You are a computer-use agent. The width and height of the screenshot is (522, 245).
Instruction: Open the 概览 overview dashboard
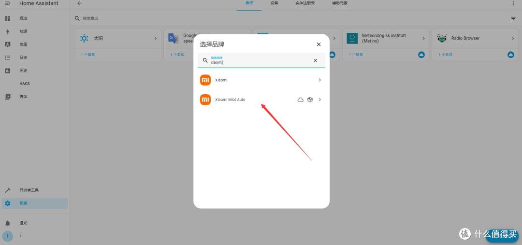35,18
